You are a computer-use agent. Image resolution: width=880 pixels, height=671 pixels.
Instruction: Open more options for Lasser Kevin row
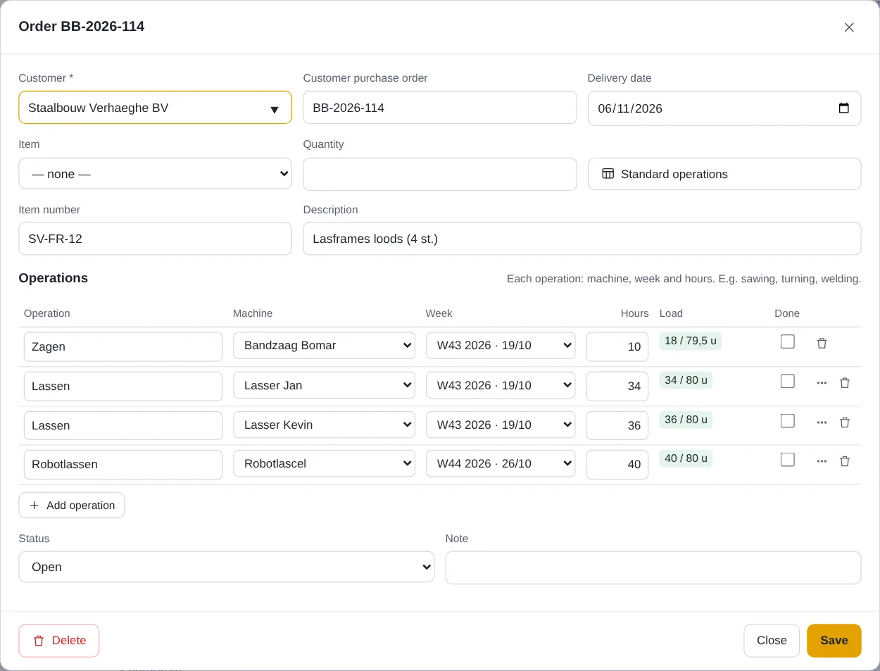(x=822, y=422)
